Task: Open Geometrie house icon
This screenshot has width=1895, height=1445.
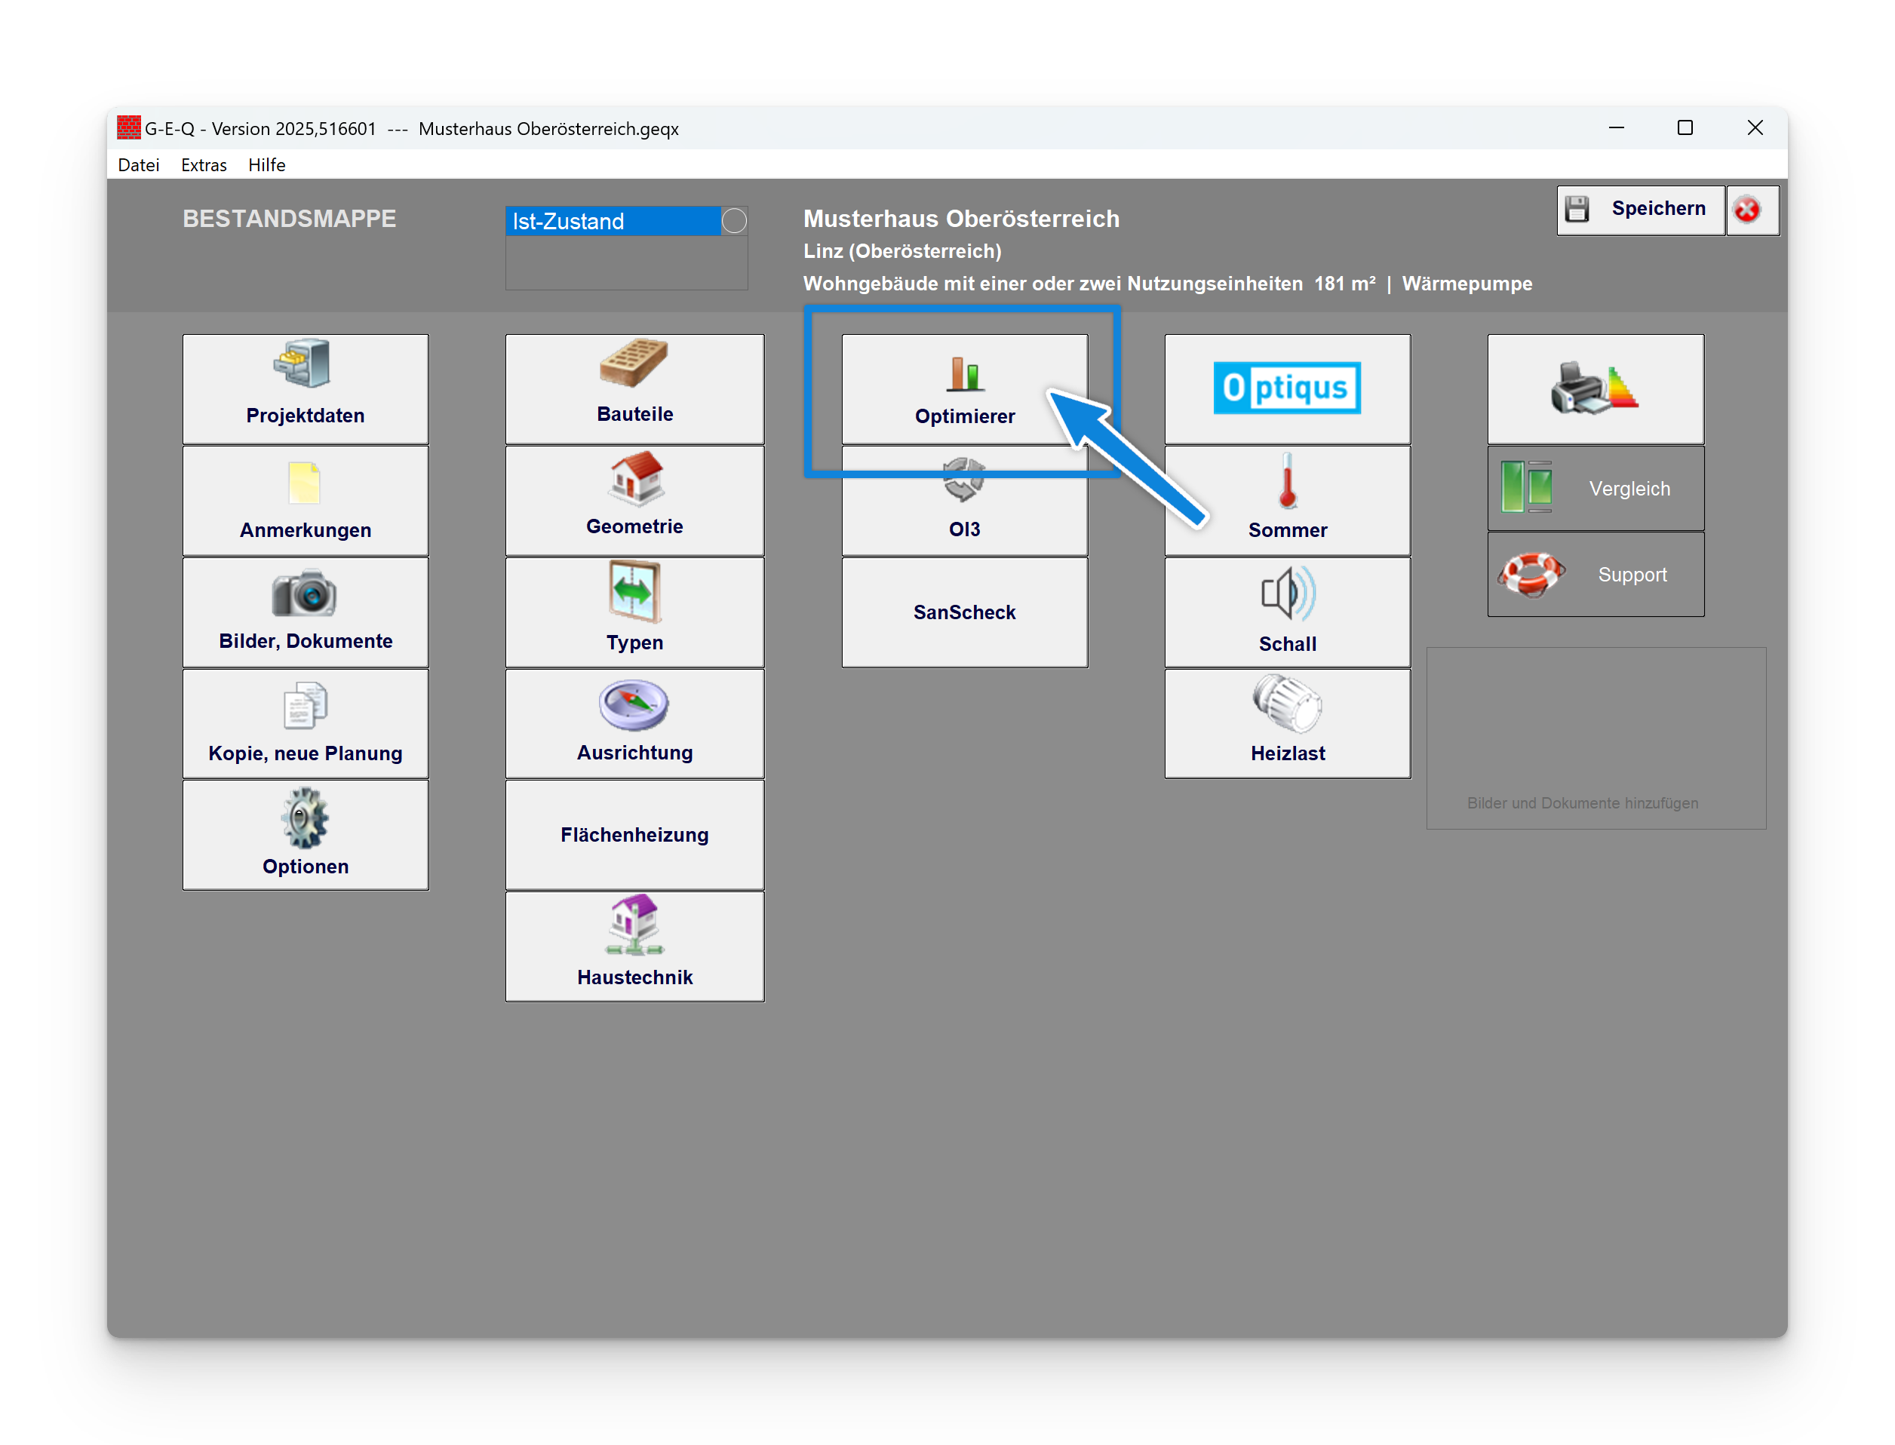Action: click(x=635, y=478)
